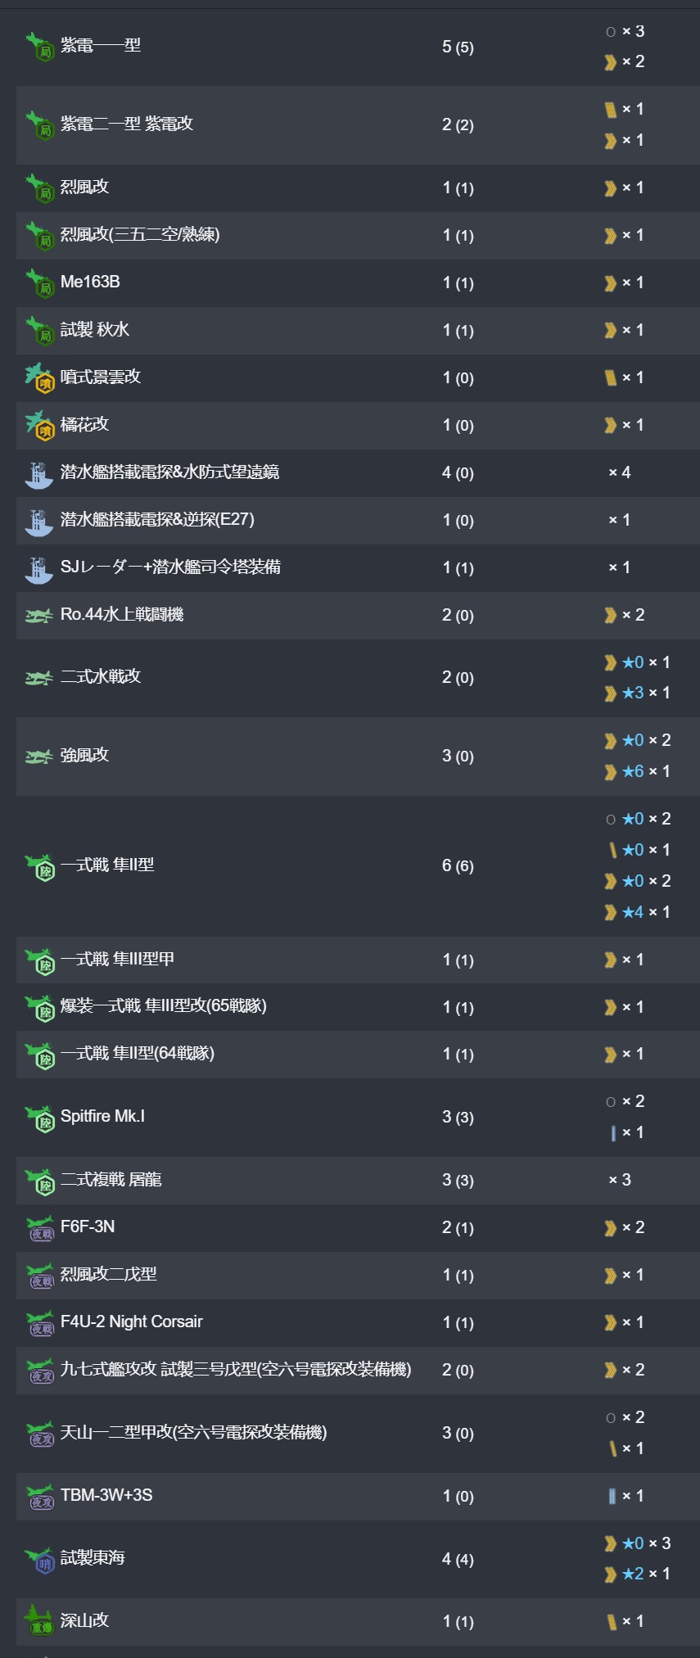This screenshot has height=1658, width=700.
Task: Click the F6F-3N night fighter icon
Action: click(x=39, y=1227)
